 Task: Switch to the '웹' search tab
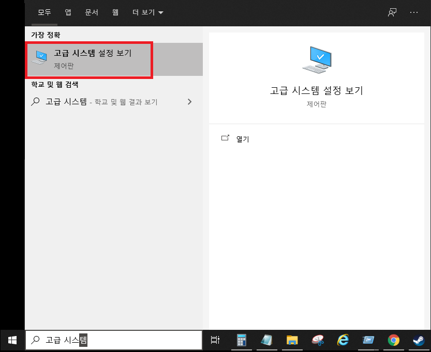(x=115, y=12)
